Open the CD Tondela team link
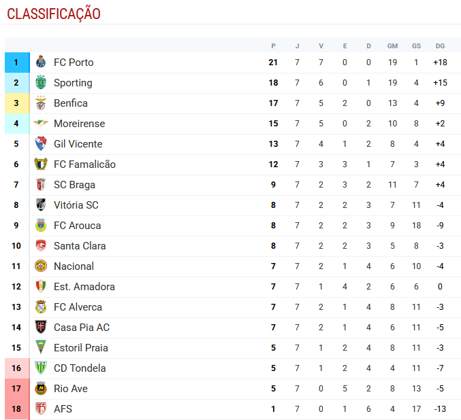The height and width of the screenshot is (420, 461). click(80, 368)
